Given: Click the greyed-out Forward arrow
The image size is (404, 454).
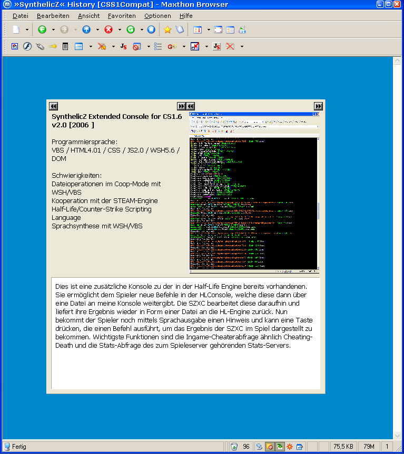Looking at the screenshot, I should pyautogui.click(x=64, y=29).
